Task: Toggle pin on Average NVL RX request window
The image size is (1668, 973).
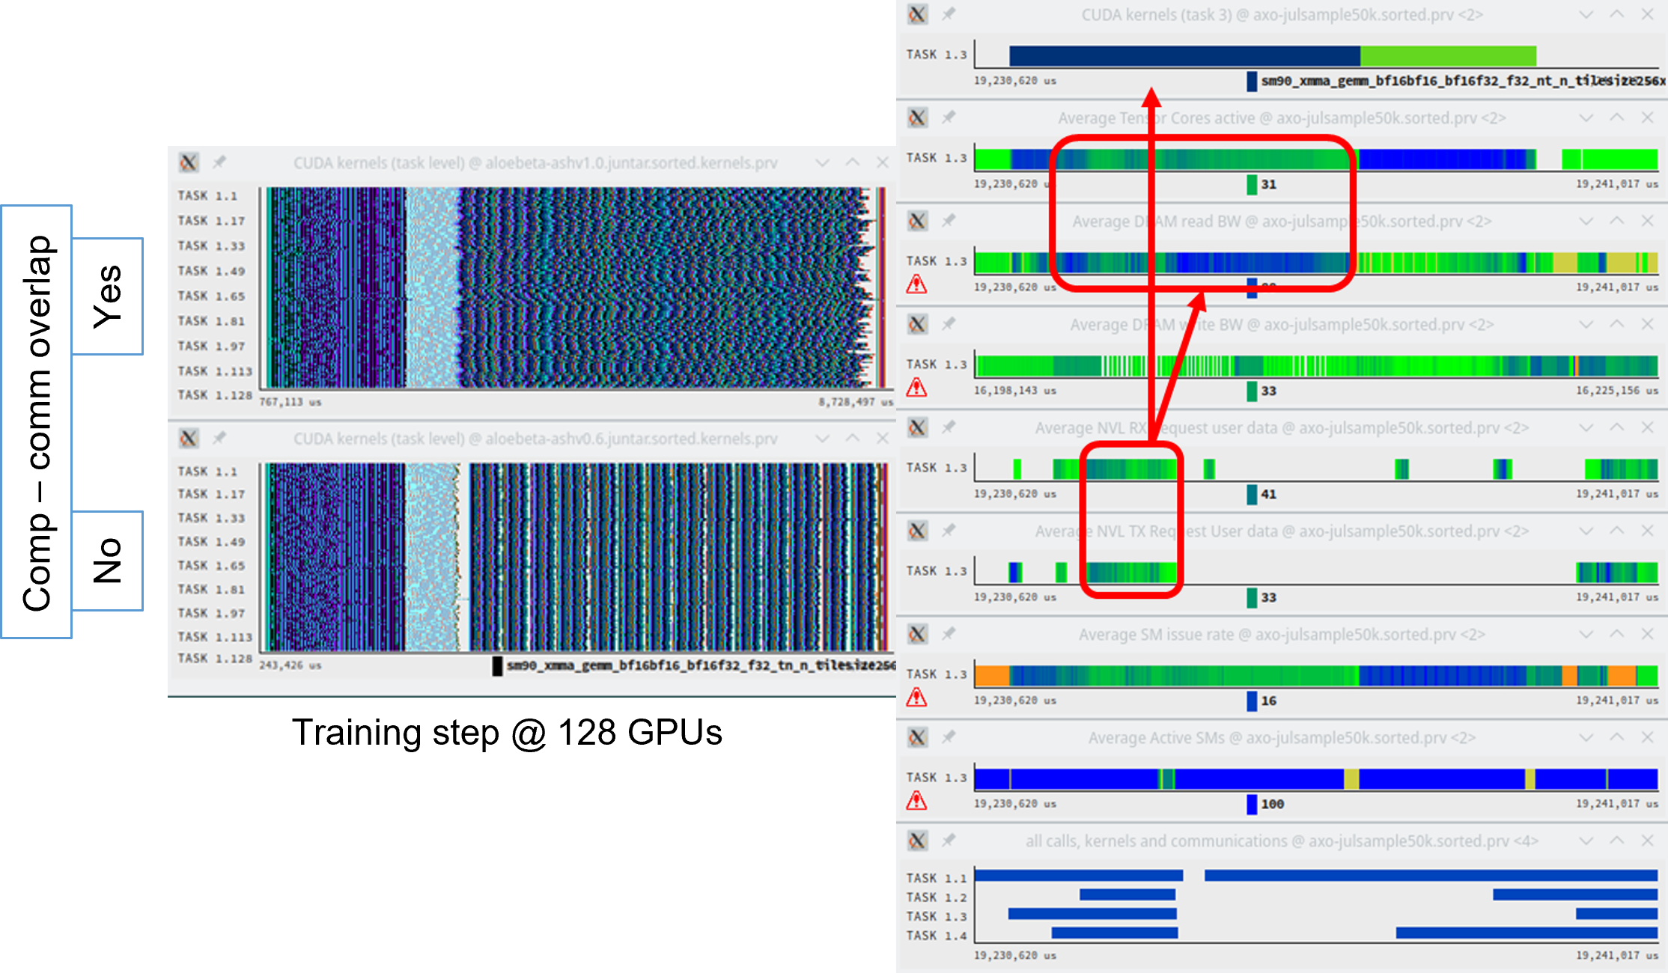Action: point(949,427)
